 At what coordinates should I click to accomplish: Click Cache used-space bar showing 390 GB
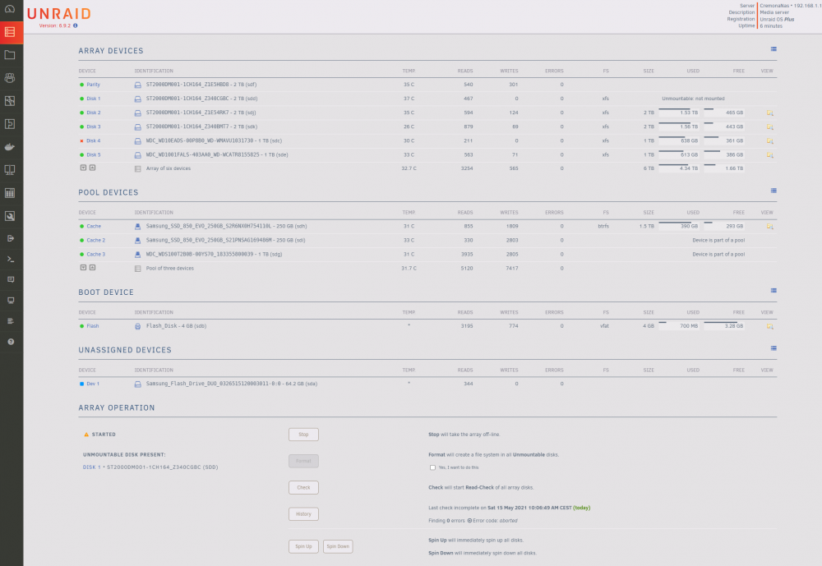click(x=678, y=225)
